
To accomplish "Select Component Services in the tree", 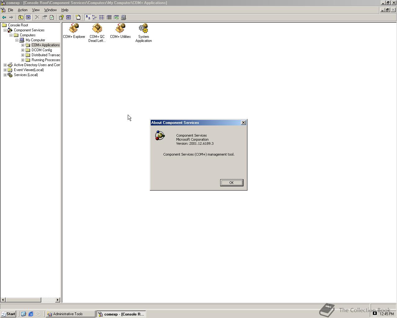I will tap(29, 30).
